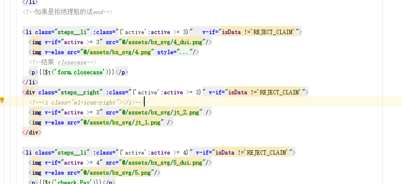Click the commented el-icon-right line
The image size is (402, 184).
pos(87,102)
